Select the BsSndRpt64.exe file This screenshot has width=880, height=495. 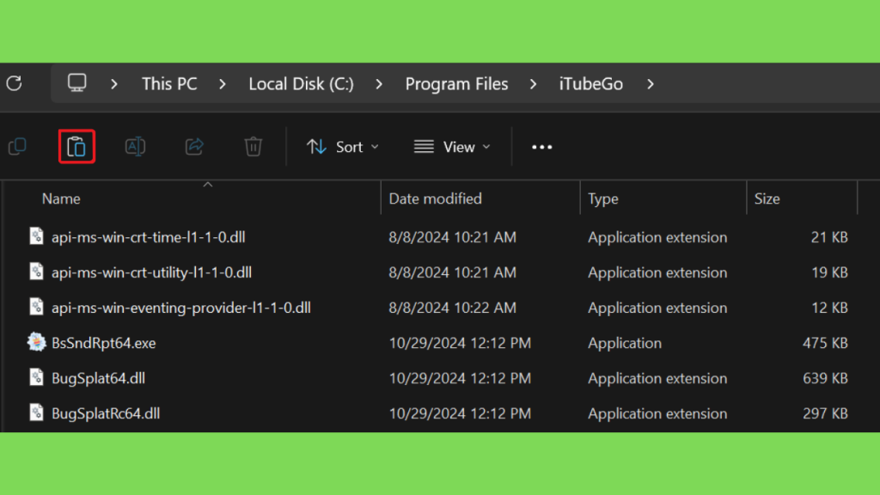[103, 343]
